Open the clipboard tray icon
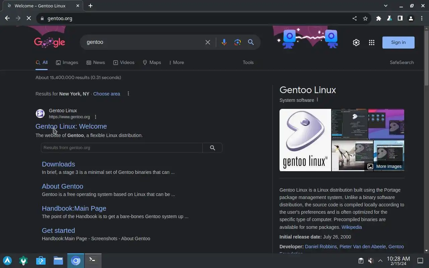 [361, 261]
